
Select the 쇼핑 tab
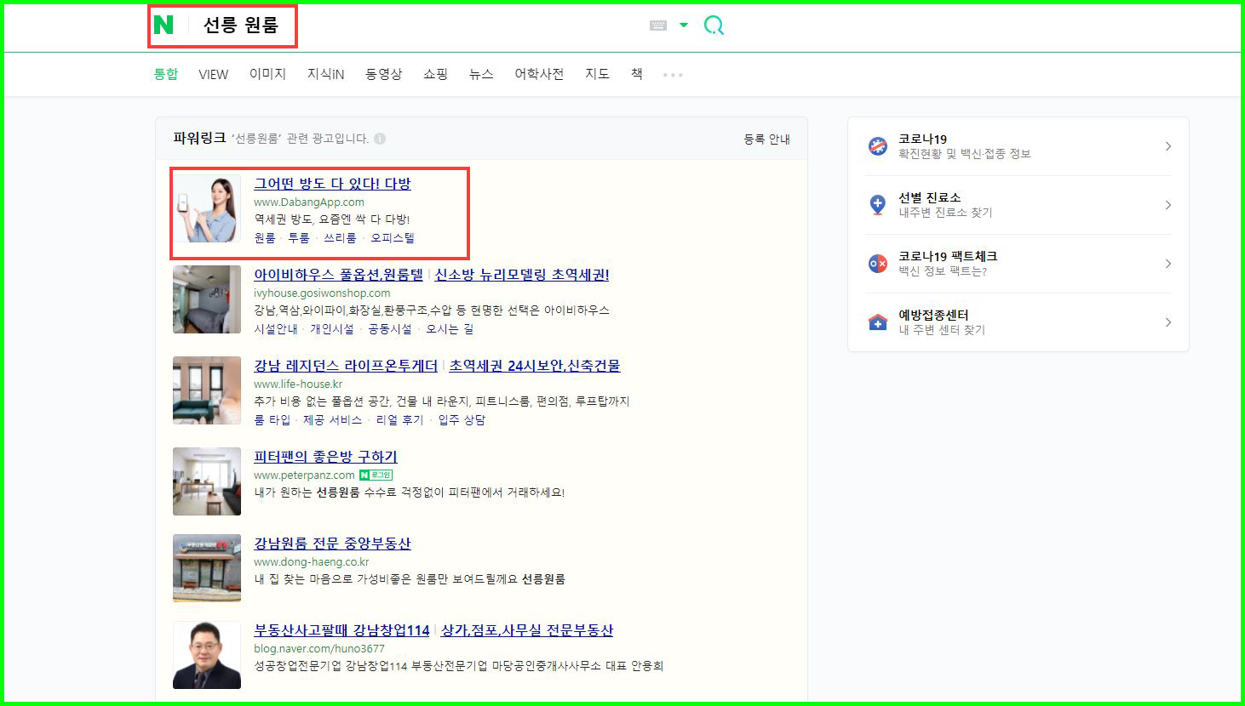pyautogui.click(x=435, y=74)
